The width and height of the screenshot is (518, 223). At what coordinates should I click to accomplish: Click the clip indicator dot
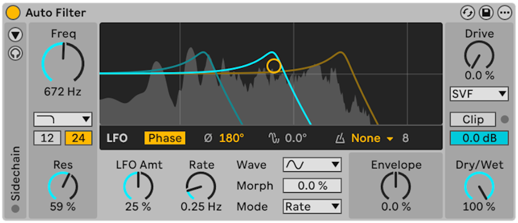[505, 119]
